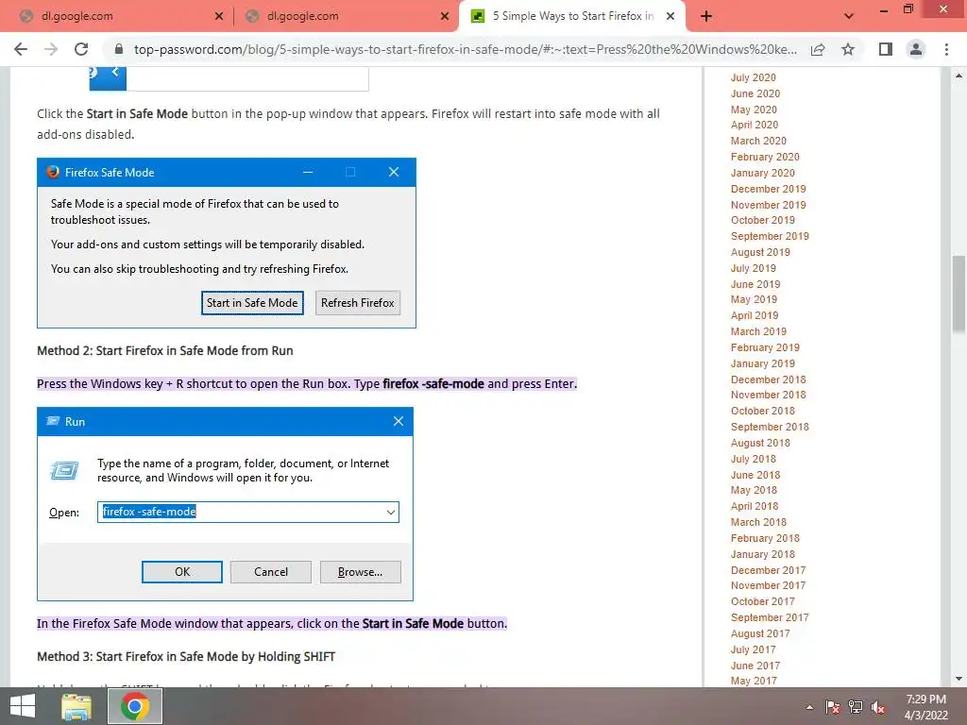This screenshot has width=967, height=725.
Task: Click the Run program icon beside description
Action: coord(64,470)
